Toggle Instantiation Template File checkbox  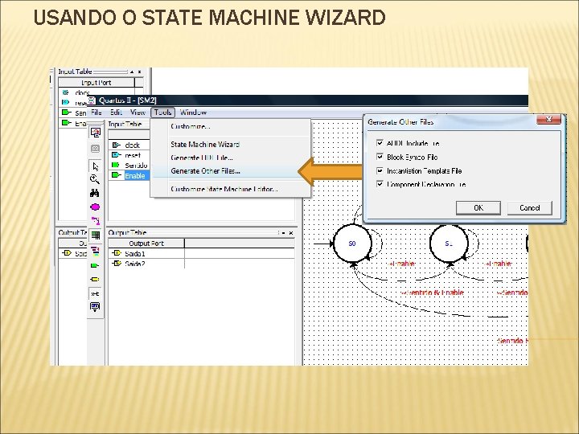click(380, 170)
